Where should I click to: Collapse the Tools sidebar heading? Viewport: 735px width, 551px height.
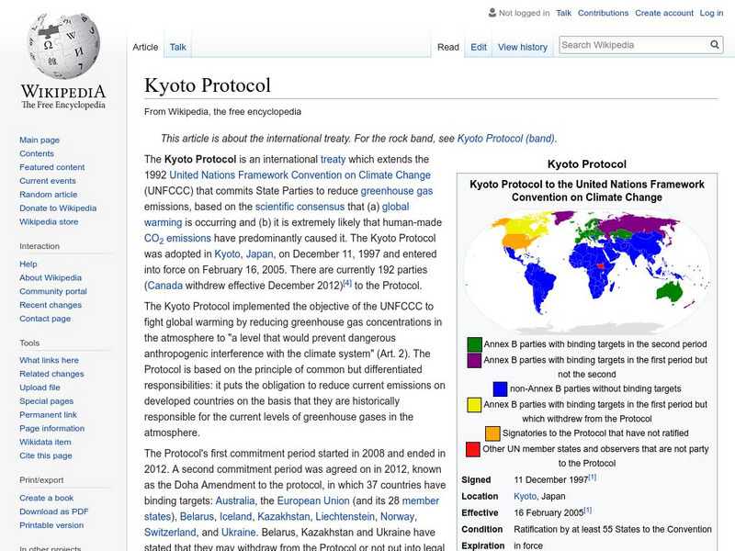(x=29, y=343)
